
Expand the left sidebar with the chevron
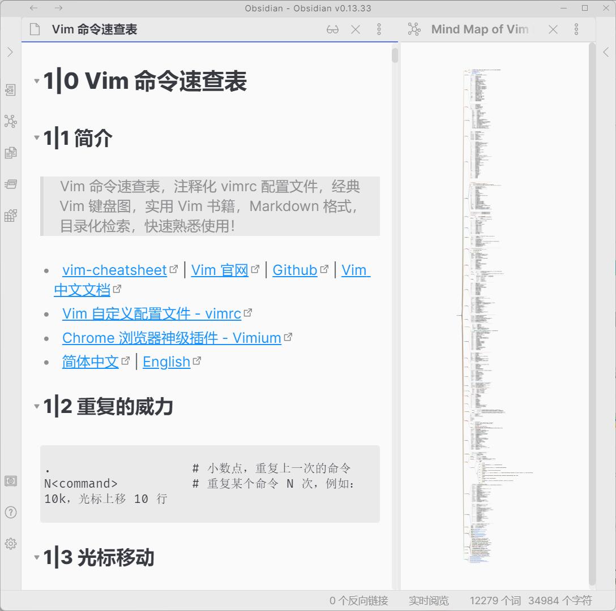pos(10,52)
